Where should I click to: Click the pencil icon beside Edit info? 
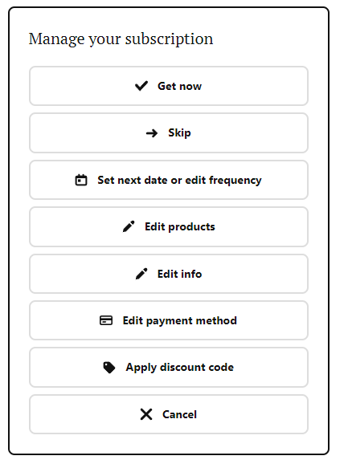click(x=141, y=274)
